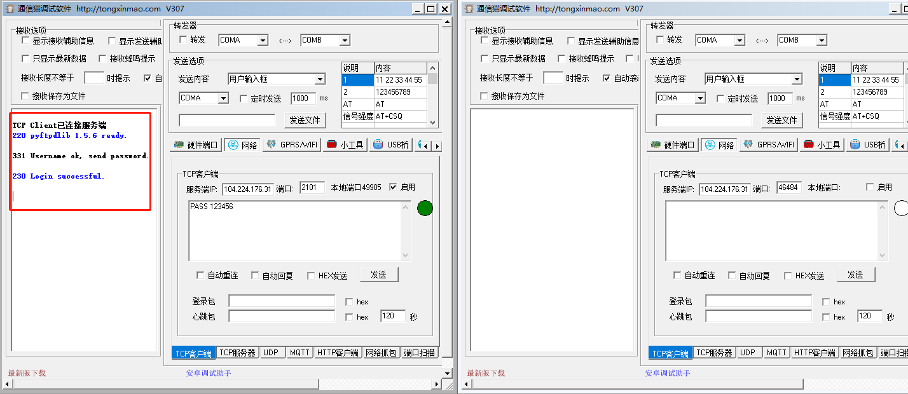The image size is (908, 394).
Task: Check 启用 in the right window
Action: tap(870, 187)
